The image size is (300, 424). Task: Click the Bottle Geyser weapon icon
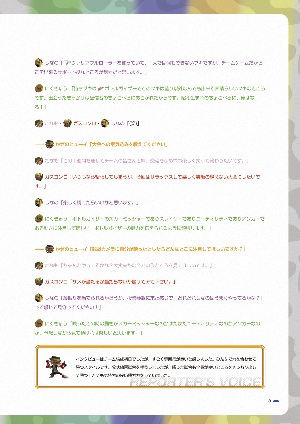click(101, 89)
